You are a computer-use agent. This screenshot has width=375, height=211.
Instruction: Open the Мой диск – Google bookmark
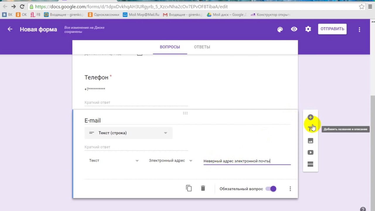coord(227,14)
